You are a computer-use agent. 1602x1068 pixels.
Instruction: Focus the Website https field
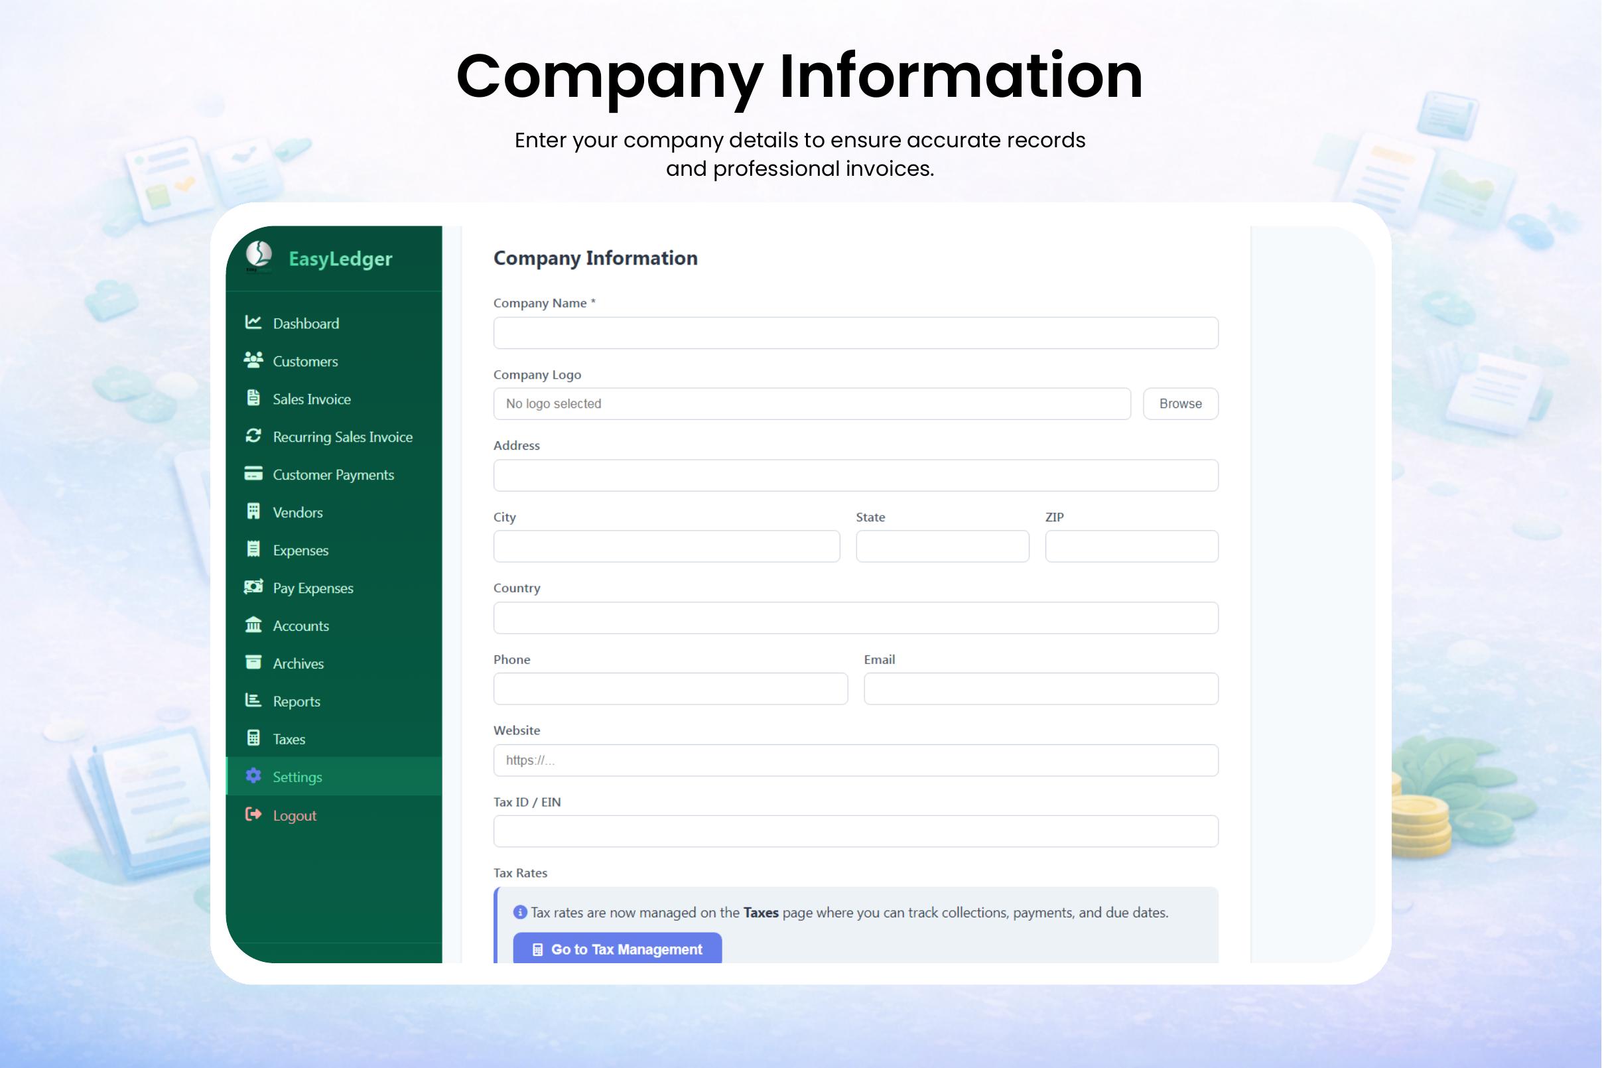pos(856,760)
